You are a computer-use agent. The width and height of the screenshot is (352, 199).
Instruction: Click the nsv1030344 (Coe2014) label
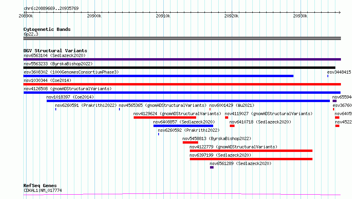(x=47, y=80)
